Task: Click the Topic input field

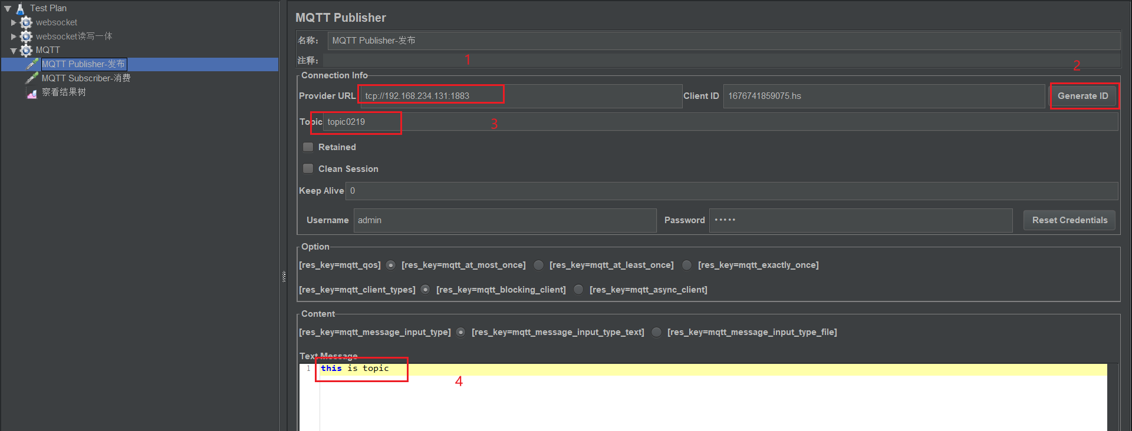Action: click(720, 122)
